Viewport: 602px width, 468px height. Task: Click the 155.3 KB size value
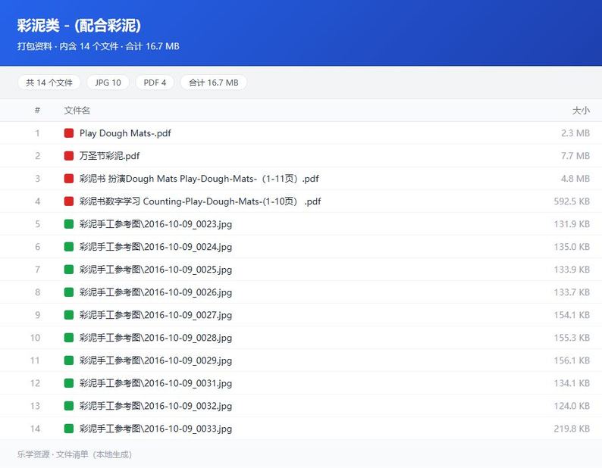coord(572,338)
